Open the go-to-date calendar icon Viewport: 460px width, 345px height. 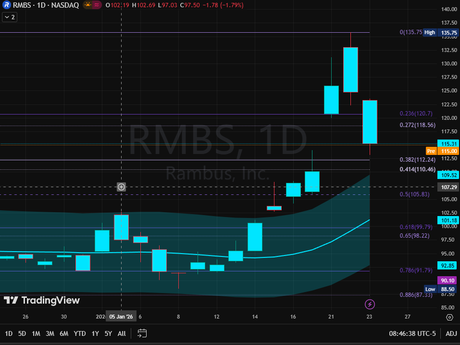click(x=142, y=333)
